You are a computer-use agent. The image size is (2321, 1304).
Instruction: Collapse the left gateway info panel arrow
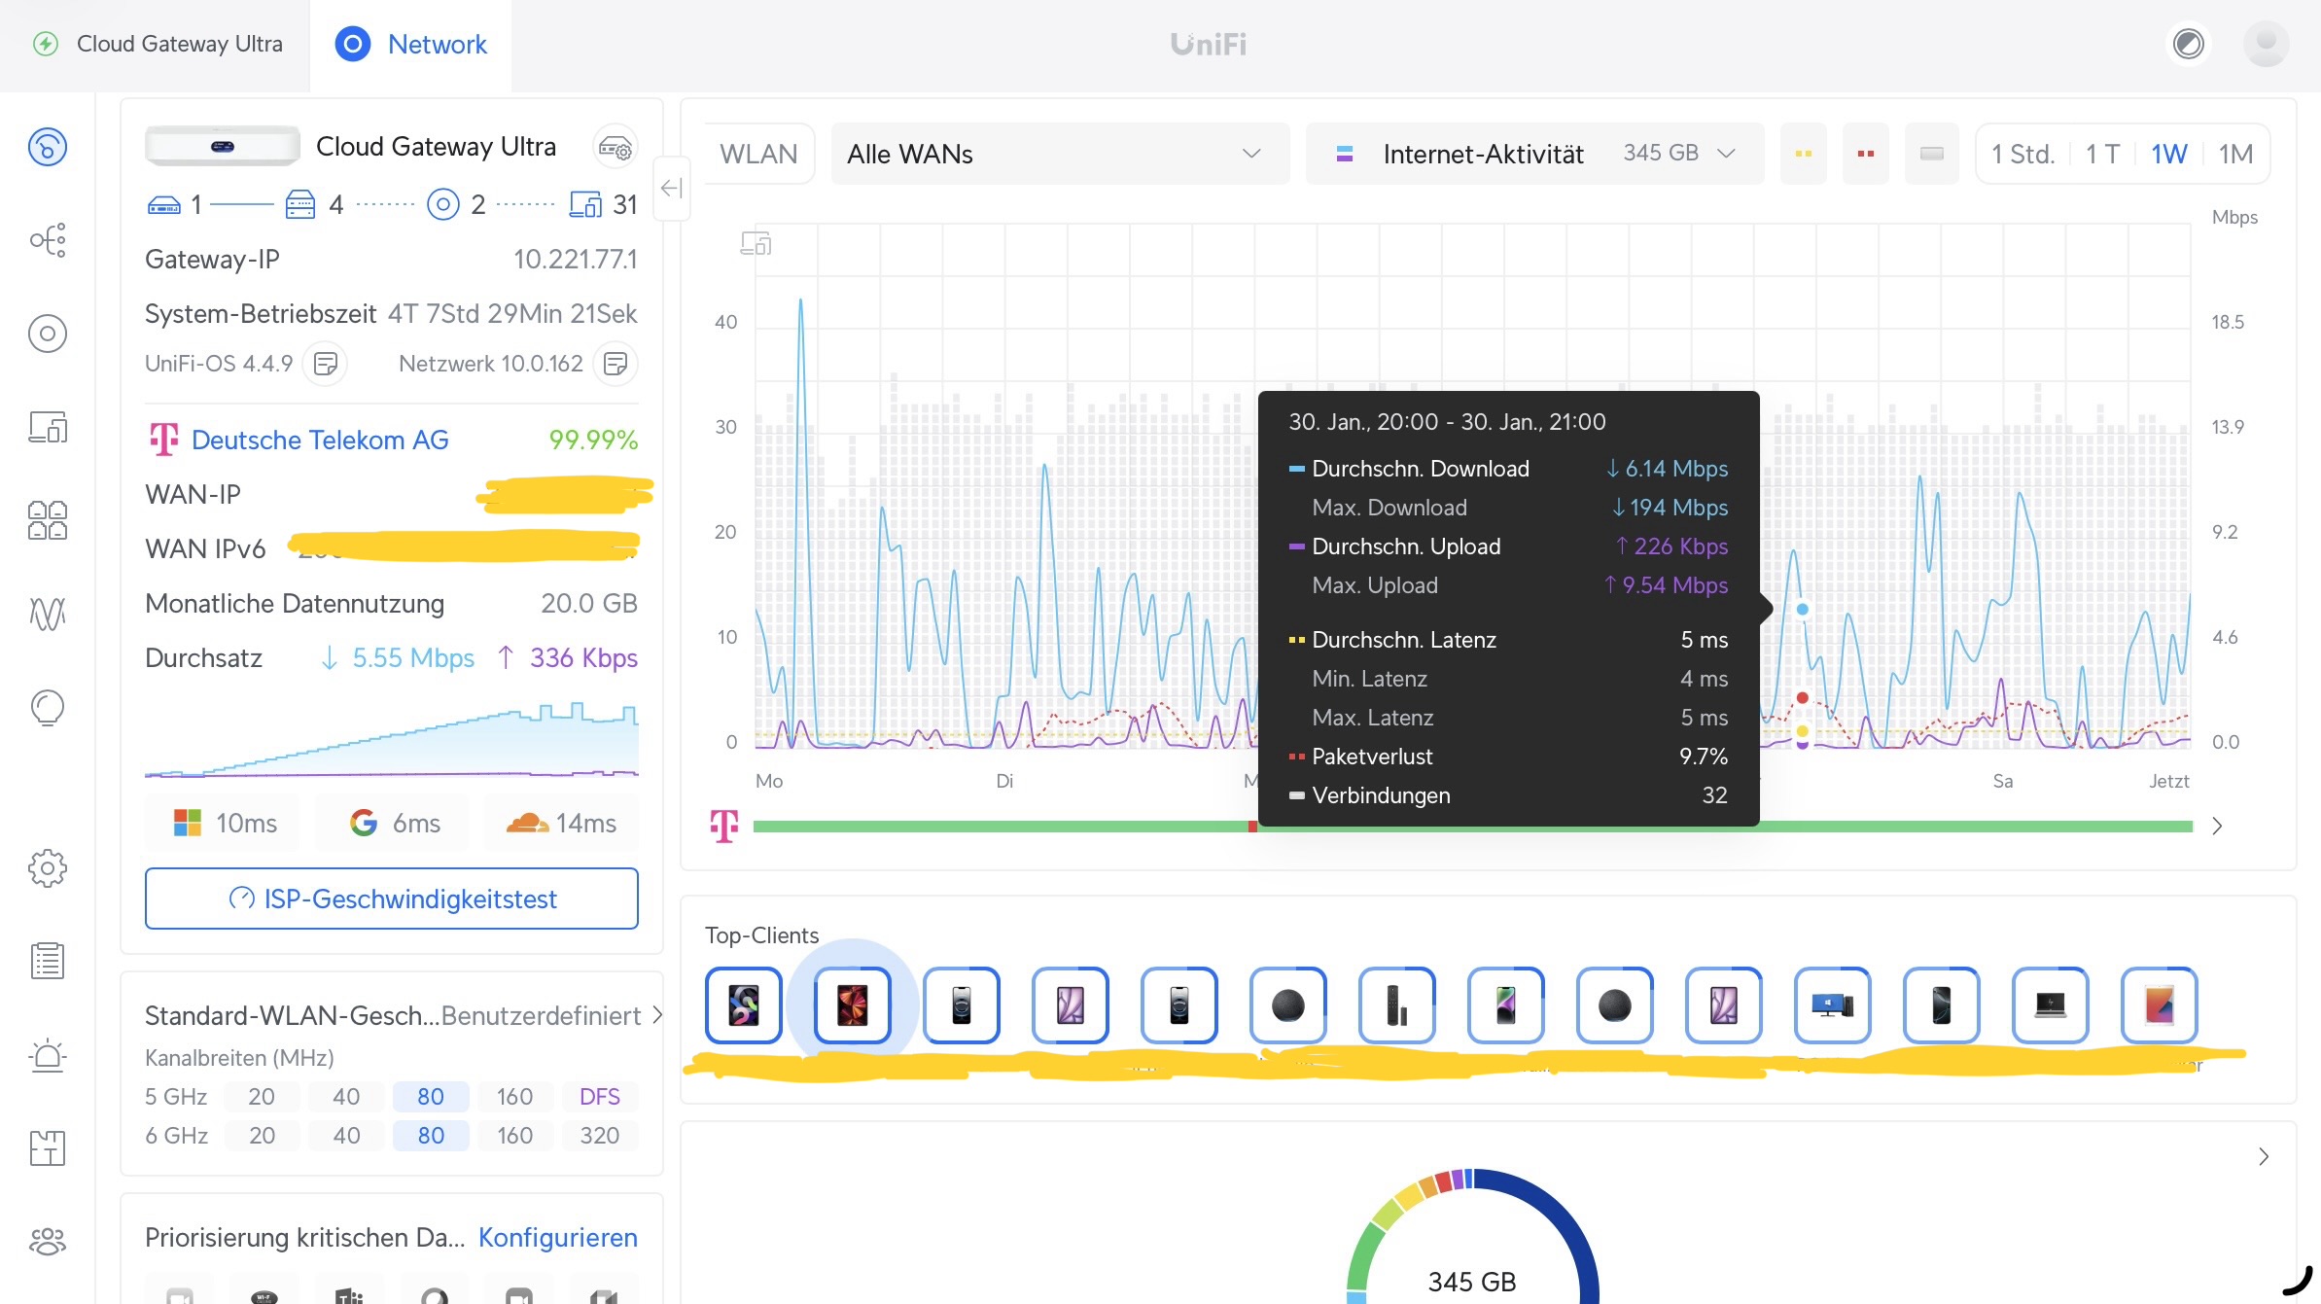pyautogui.click(x=671, y=188)
